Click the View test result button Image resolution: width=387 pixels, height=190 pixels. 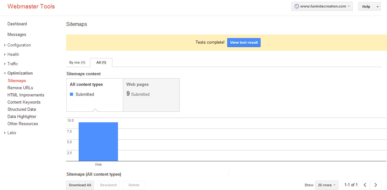[244, 42]
